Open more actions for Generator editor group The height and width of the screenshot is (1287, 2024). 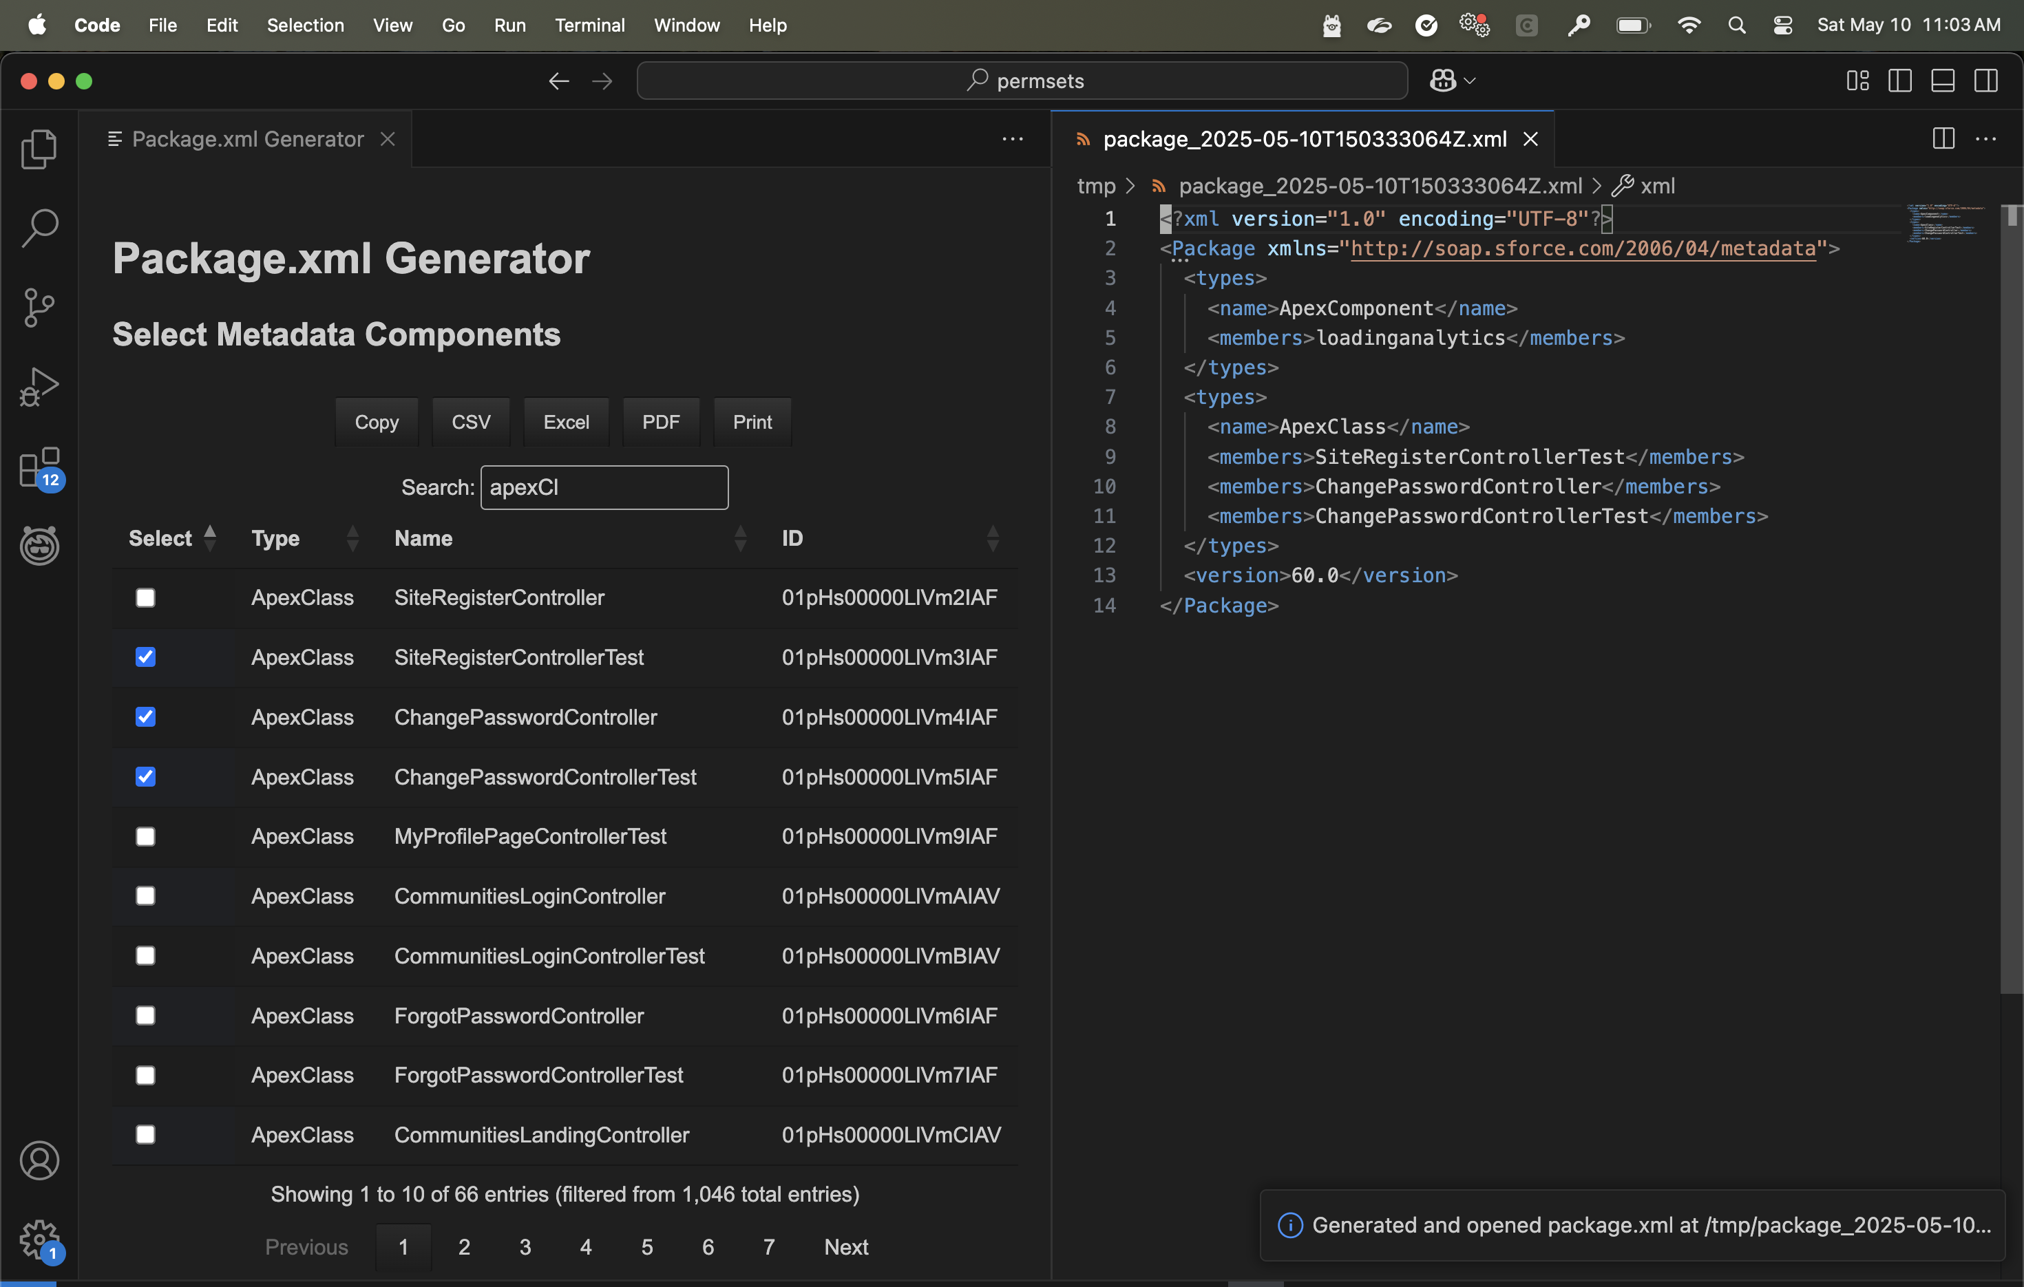[1013, 138]
